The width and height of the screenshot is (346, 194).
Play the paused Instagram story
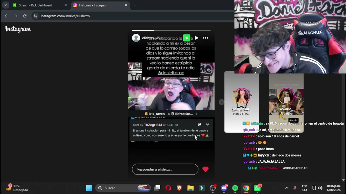tap(196, 38)
